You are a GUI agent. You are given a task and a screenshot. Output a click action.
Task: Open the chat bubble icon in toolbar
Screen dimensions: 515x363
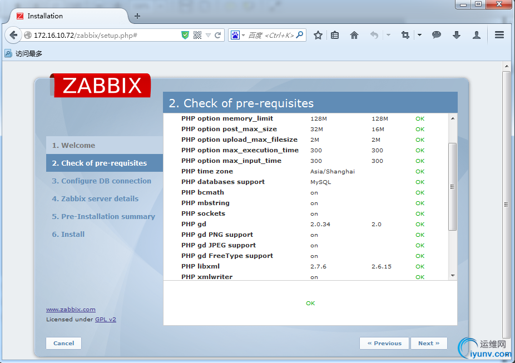437,35
